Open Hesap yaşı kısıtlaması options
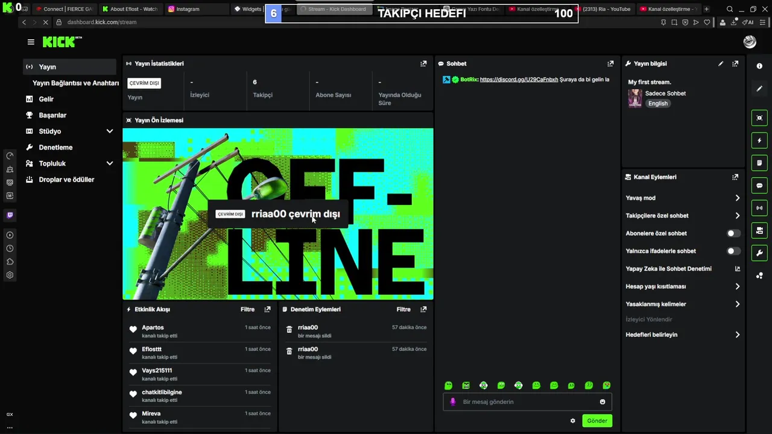The width and height of the screenshot is (772, 434). tap(683, 286)
